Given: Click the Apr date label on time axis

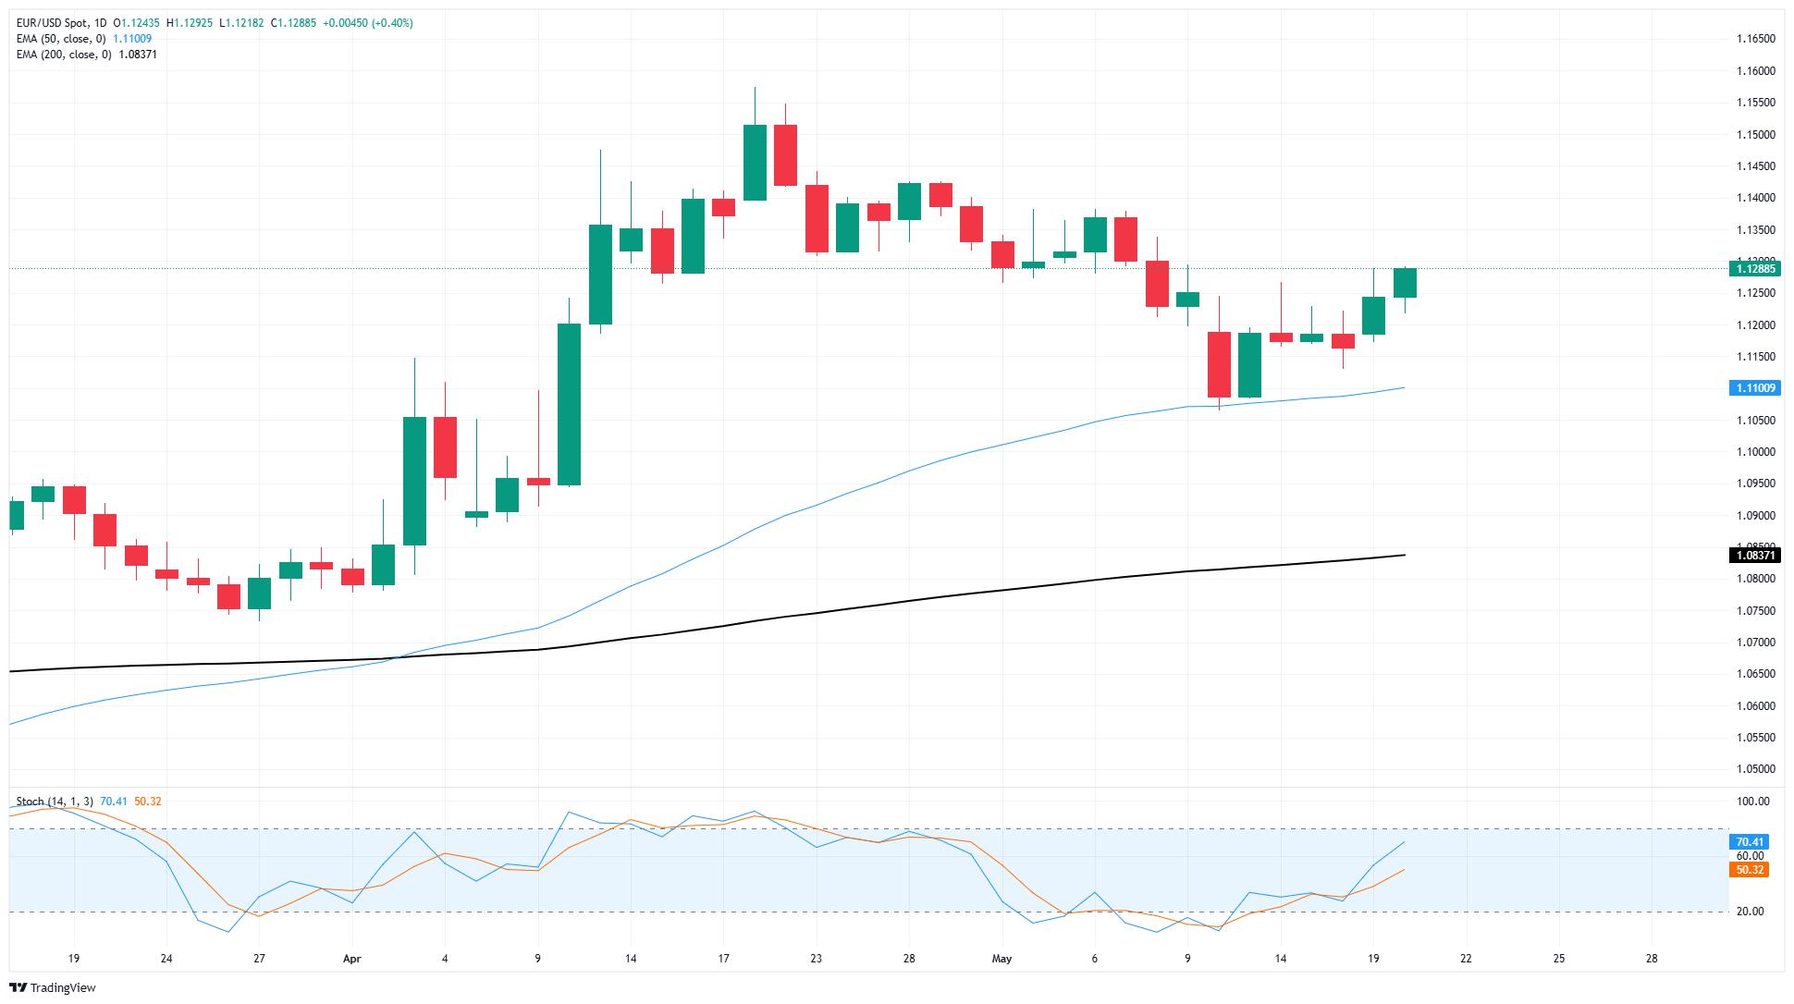Looking at the screenshot, I should (x=351, y=959).
